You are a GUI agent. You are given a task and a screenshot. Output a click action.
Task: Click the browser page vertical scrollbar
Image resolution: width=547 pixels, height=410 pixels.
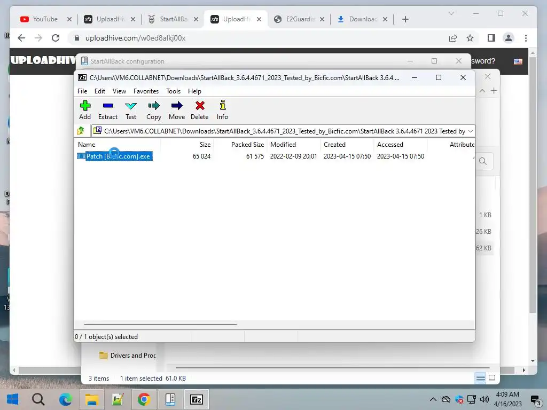tap(533, 184)
